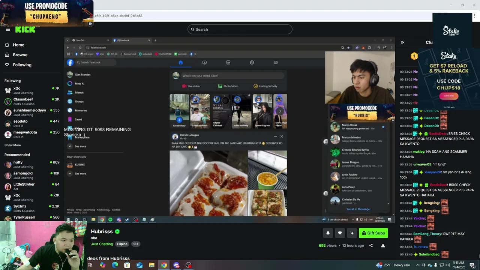480x270 pixels.
Task: Focus the Kick Search field
Action: 240,29
